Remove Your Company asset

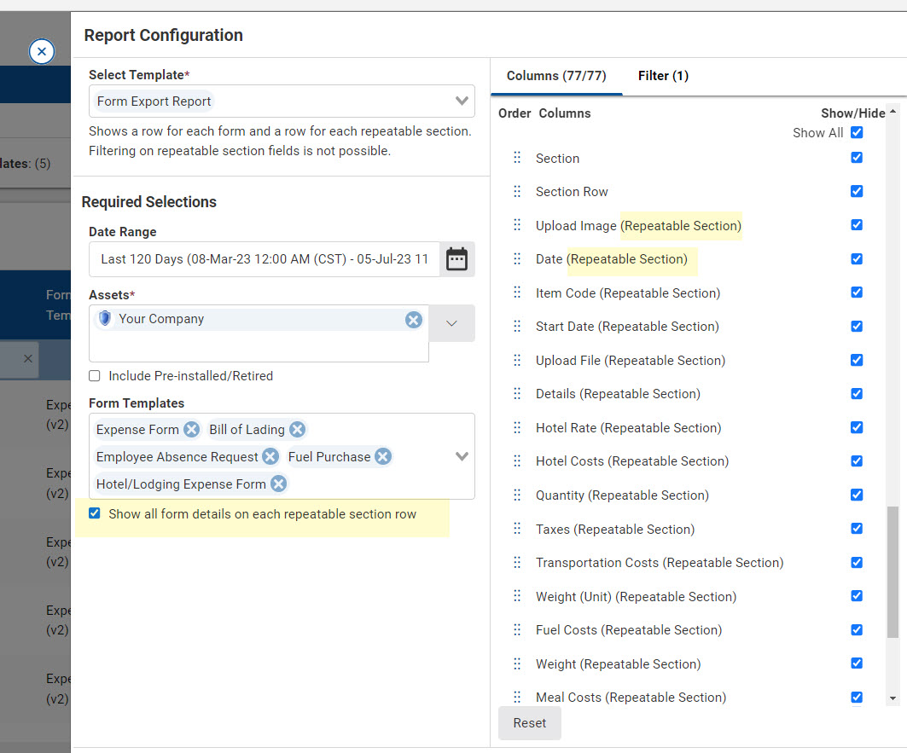[x=413, y=320]
